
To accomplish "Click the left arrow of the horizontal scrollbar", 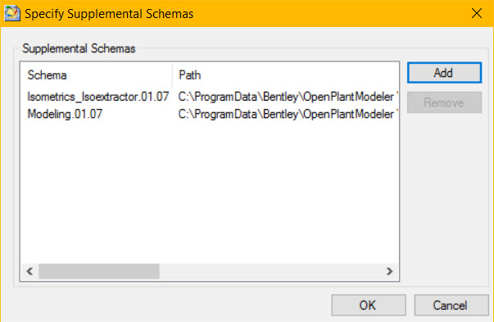I will click(x=29, y=271).
